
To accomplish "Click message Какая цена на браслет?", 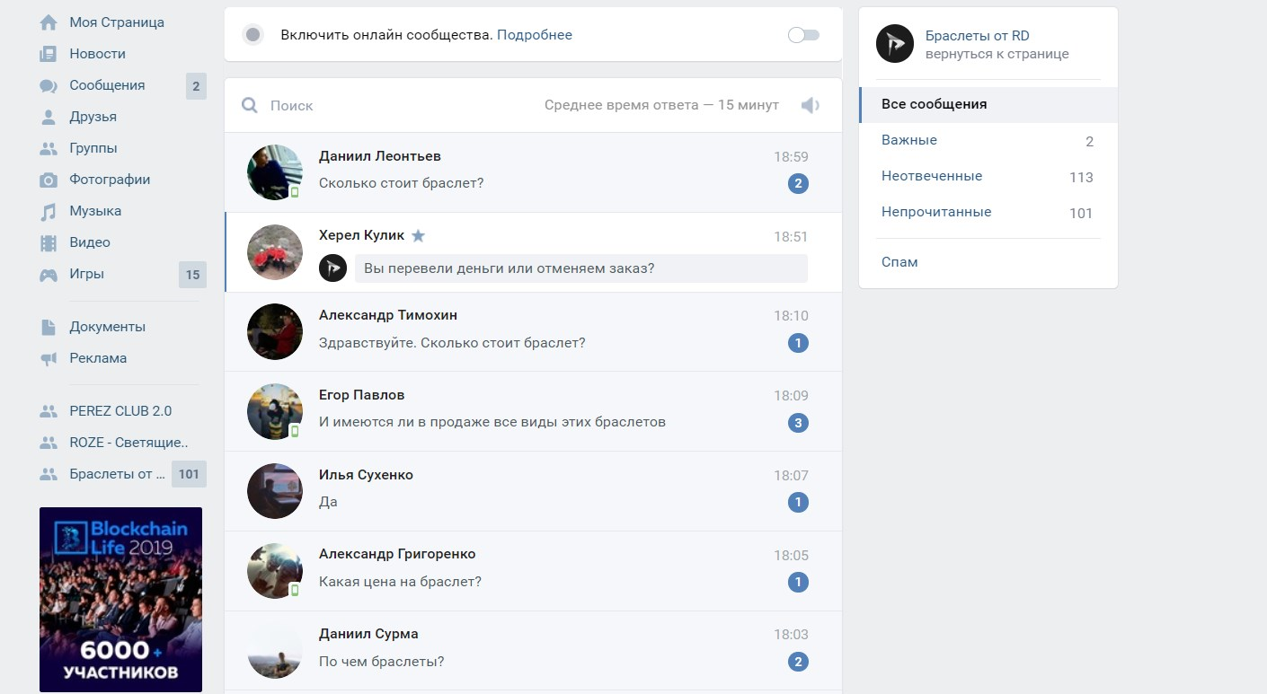I will [400, 582].
